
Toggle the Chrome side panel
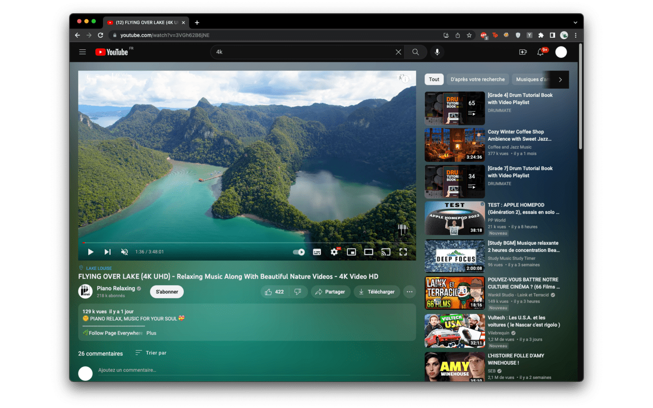552,35
